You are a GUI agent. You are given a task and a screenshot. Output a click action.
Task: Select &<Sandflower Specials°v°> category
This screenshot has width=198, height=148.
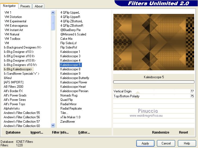21,74
